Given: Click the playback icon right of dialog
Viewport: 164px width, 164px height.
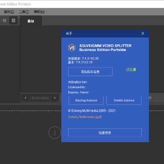Looking at the screenshot, I should 150,98.
